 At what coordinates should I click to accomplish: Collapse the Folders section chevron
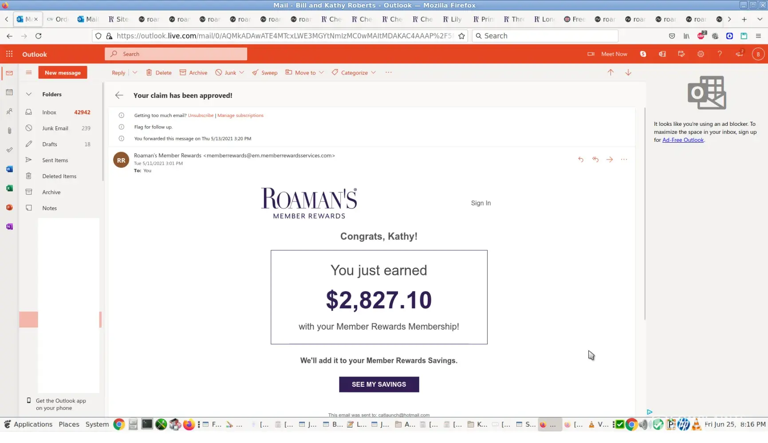click(29, 94)
